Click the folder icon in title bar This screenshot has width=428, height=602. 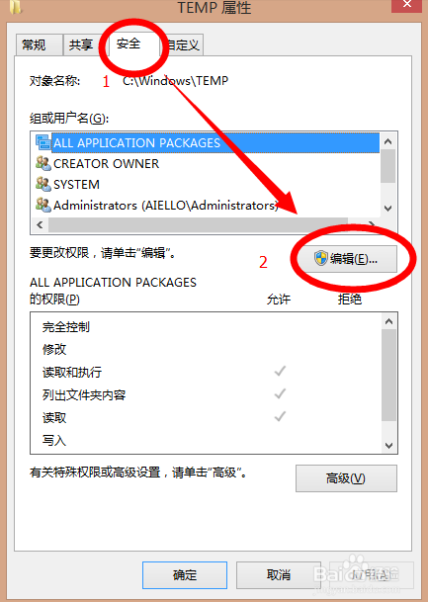(x=16, y=7)
